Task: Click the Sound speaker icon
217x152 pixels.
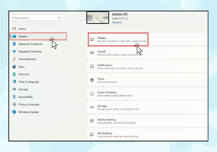Action: [92, 53]
